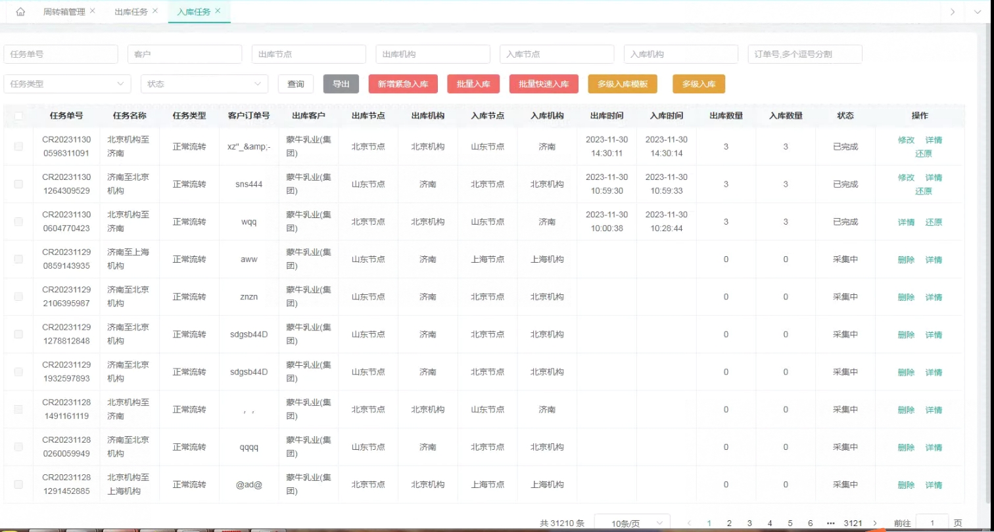
Task: Go to page 2
Action: coord(729,523)
